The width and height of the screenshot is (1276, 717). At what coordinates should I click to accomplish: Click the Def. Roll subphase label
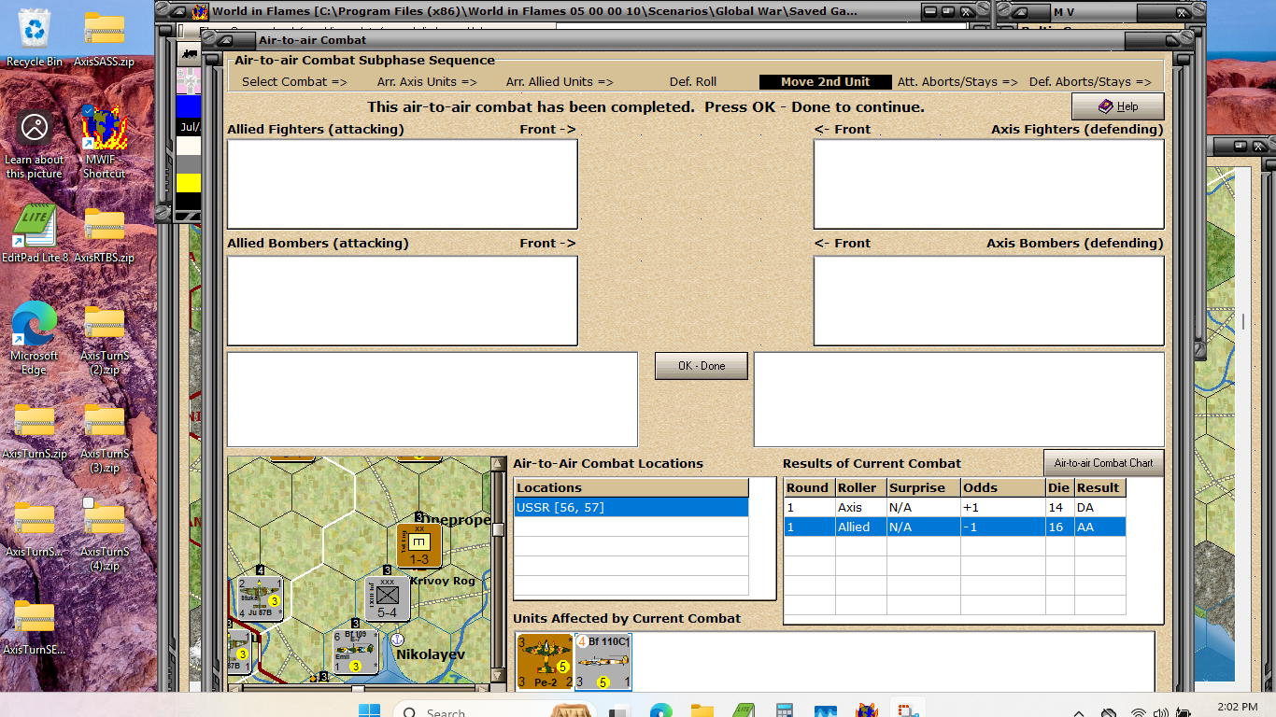coord(693,81)
